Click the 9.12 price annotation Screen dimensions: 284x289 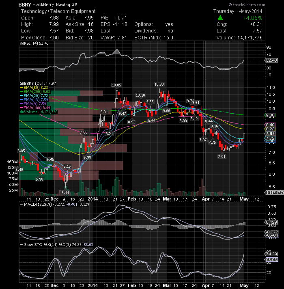click(194, 119)
